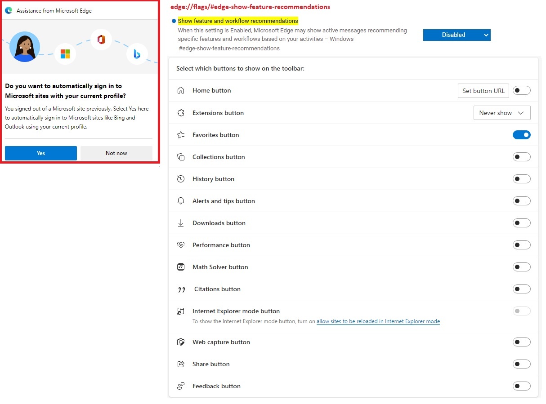Image resolution: width=546 pixels, height=404 pixels.
Task: Click the Citations quotation-mark icon
Action: coord(182,289)
